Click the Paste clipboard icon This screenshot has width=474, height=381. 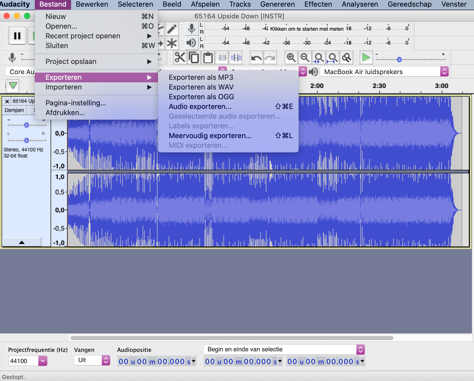[208, 58]
